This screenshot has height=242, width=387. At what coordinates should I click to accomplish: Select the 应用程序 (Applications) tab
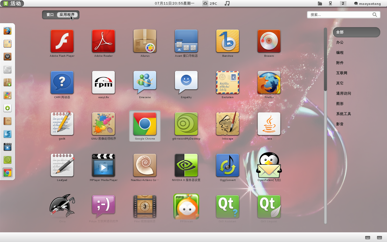(x=67, y=15)
